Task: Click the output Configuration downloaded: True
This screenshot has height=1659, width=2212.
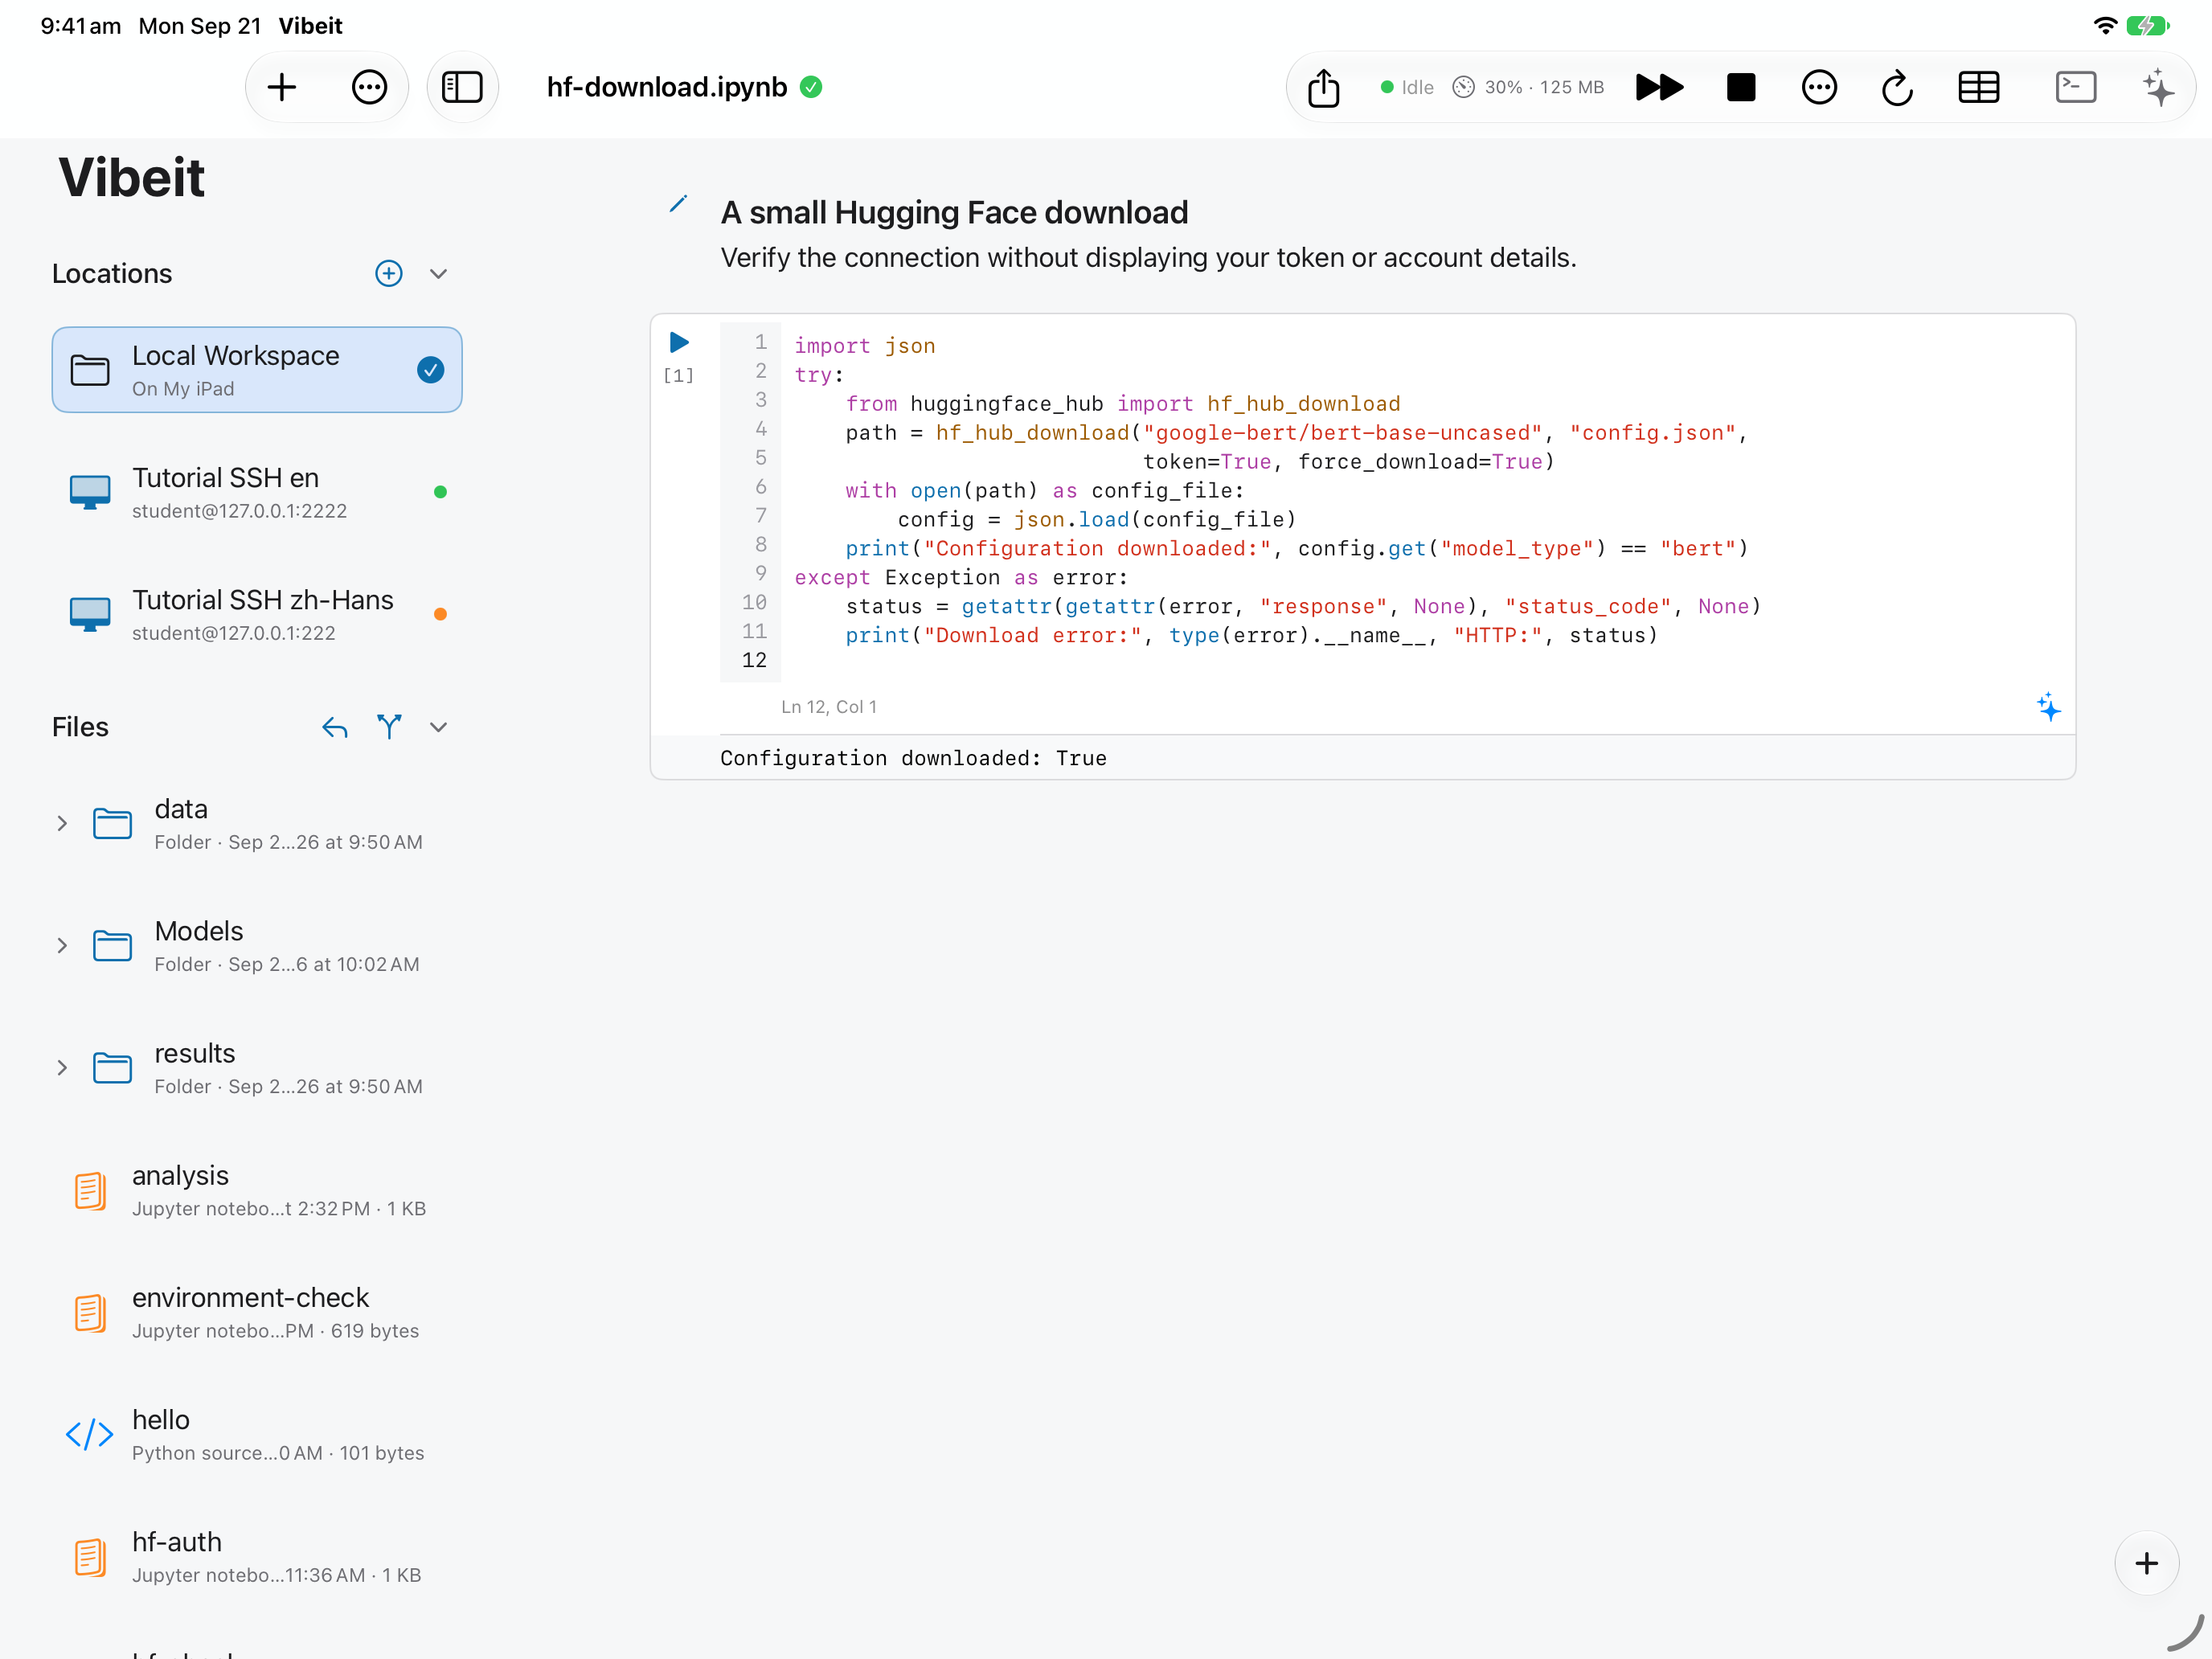Action: [x=913, y=758]
